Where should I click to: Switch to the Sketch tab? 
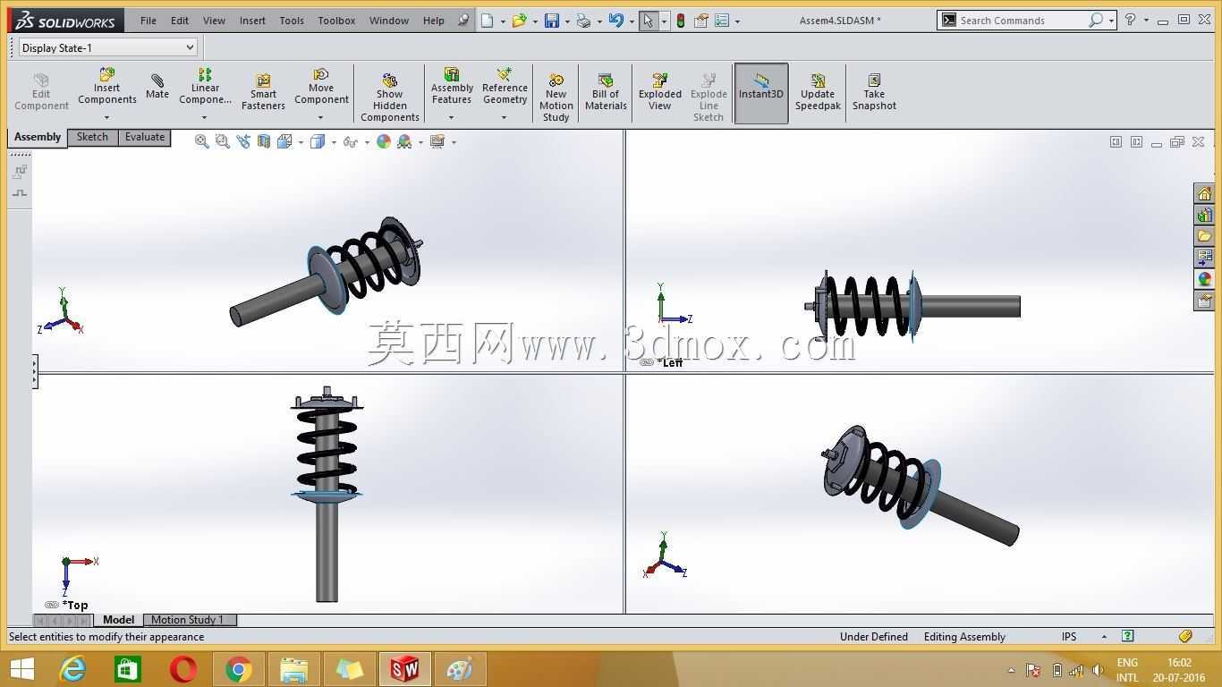(x=92, y=138)
